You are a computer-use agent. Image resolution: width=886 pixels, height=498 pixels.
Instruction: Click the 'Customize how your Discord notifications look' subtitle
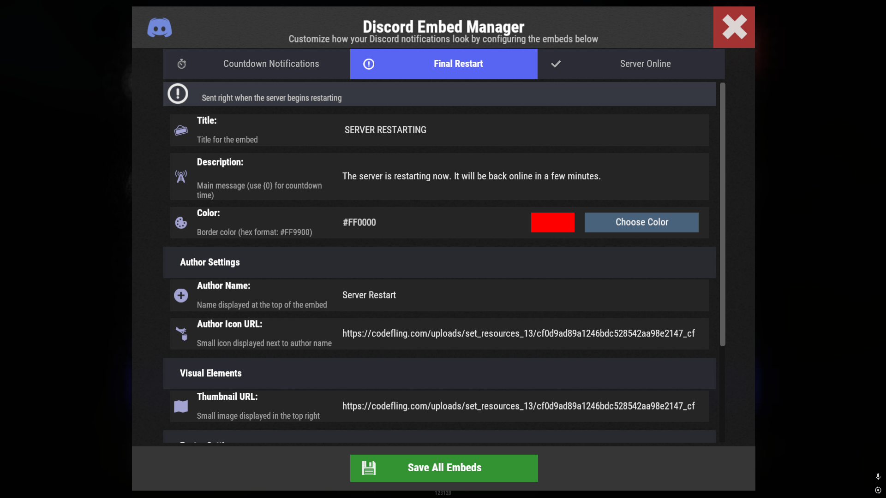click(443, 39)
